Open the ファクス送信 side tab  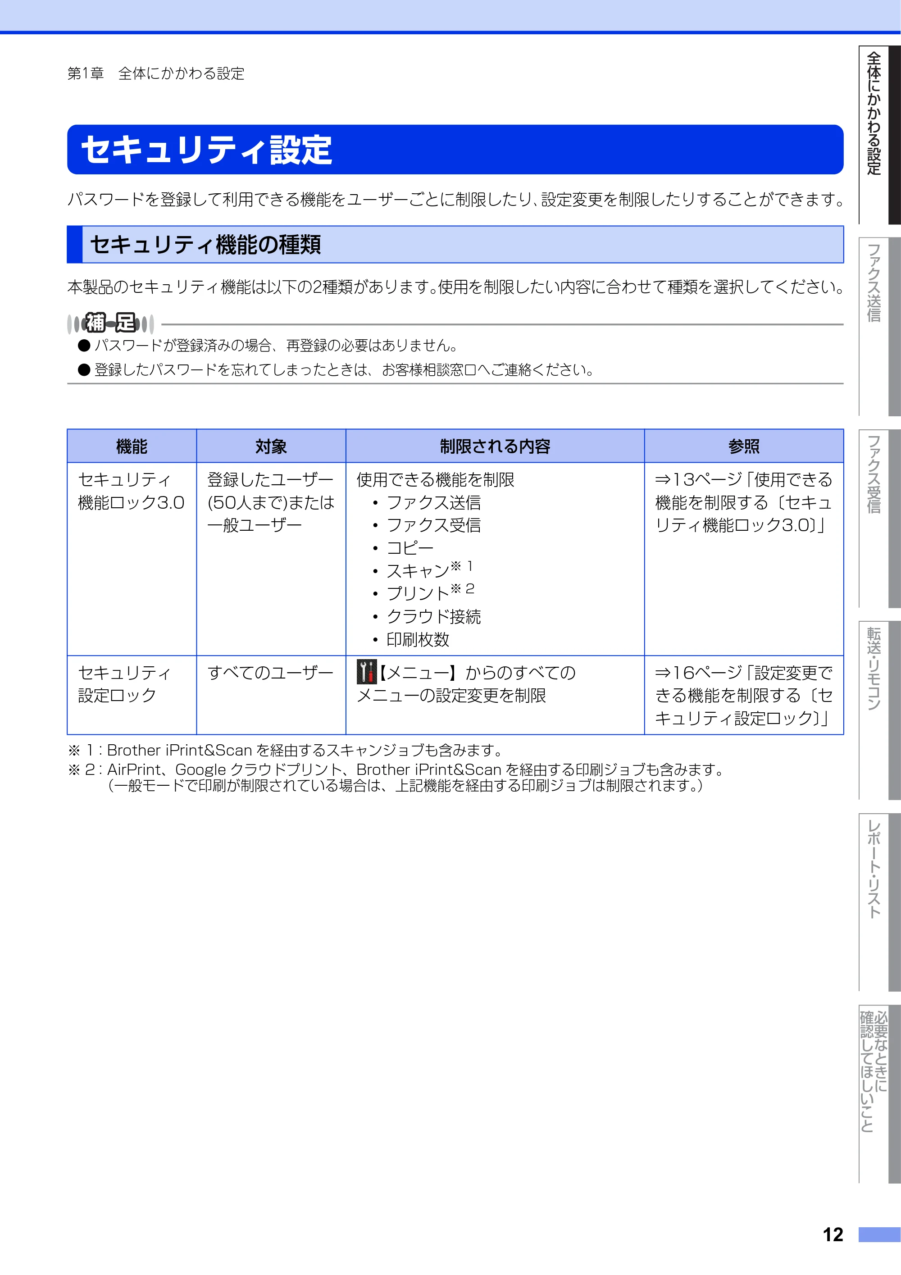(x=879, y=327)
